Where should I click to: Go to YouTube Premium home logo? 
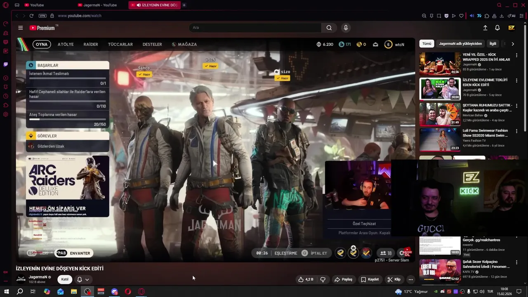[x=42, y=28]
